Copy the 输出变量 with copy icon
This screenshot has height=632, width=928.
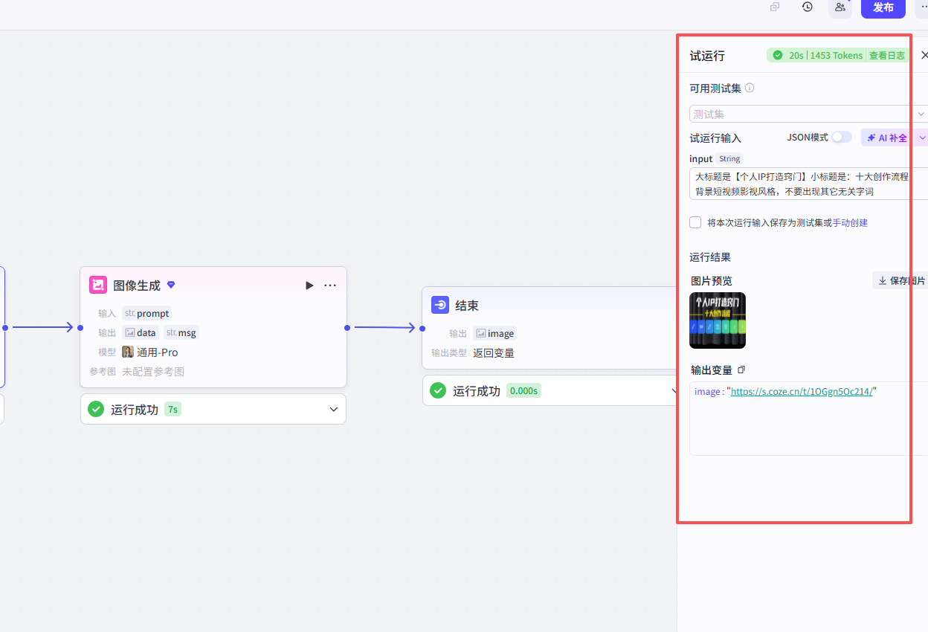pyautogui.click(x=741, y=370)
